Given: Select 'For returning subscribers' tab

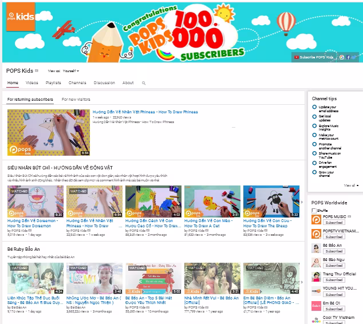Looking at the screenshot, I should pos(30,99).
